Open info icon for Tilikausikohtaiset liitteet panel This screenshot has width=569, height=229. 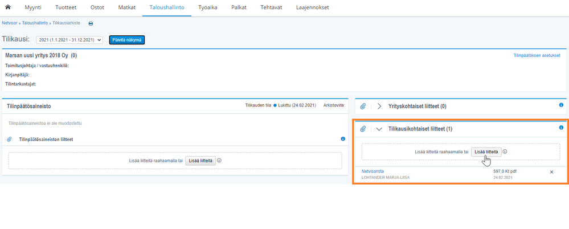[x=561, y=128]
